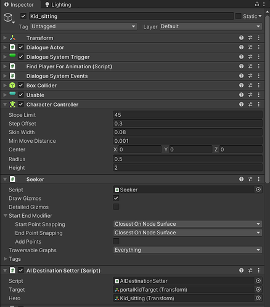The height and width of the screenshot is (307, 270).
Task: Toggle the Draw Gizmos checkbox
Action: 116,198
